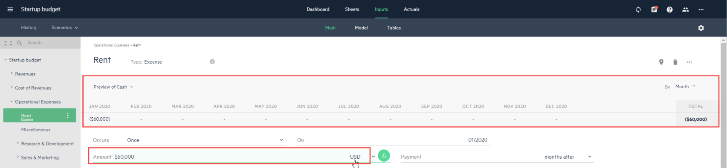Switch to the Dashboard tab
Image resolution: width=727 pixels, height=168 pixels.
pos(318,9)
